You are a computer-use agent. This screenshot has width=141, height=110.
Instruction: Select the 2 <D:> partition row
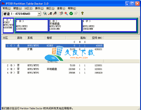(54, 65)
